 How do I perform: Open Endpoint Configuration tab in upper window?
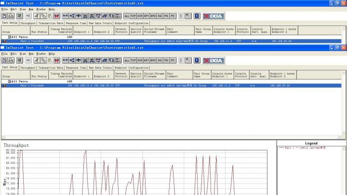pos(132,23)
